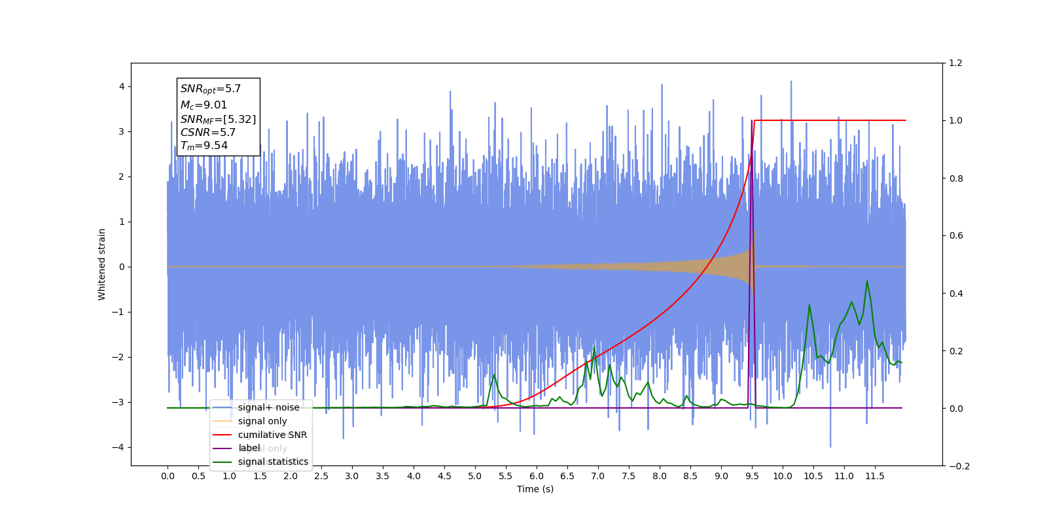Click the x-axis tick label 6.5

click(567, 476)
